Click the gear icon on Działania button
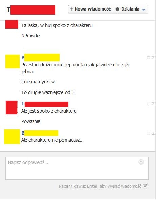Screen dimensions: 156x200 point(118,9)
